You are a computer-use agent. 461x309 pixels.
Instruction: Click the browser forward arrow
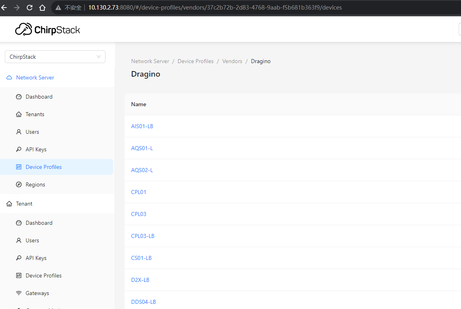point(17,8)
